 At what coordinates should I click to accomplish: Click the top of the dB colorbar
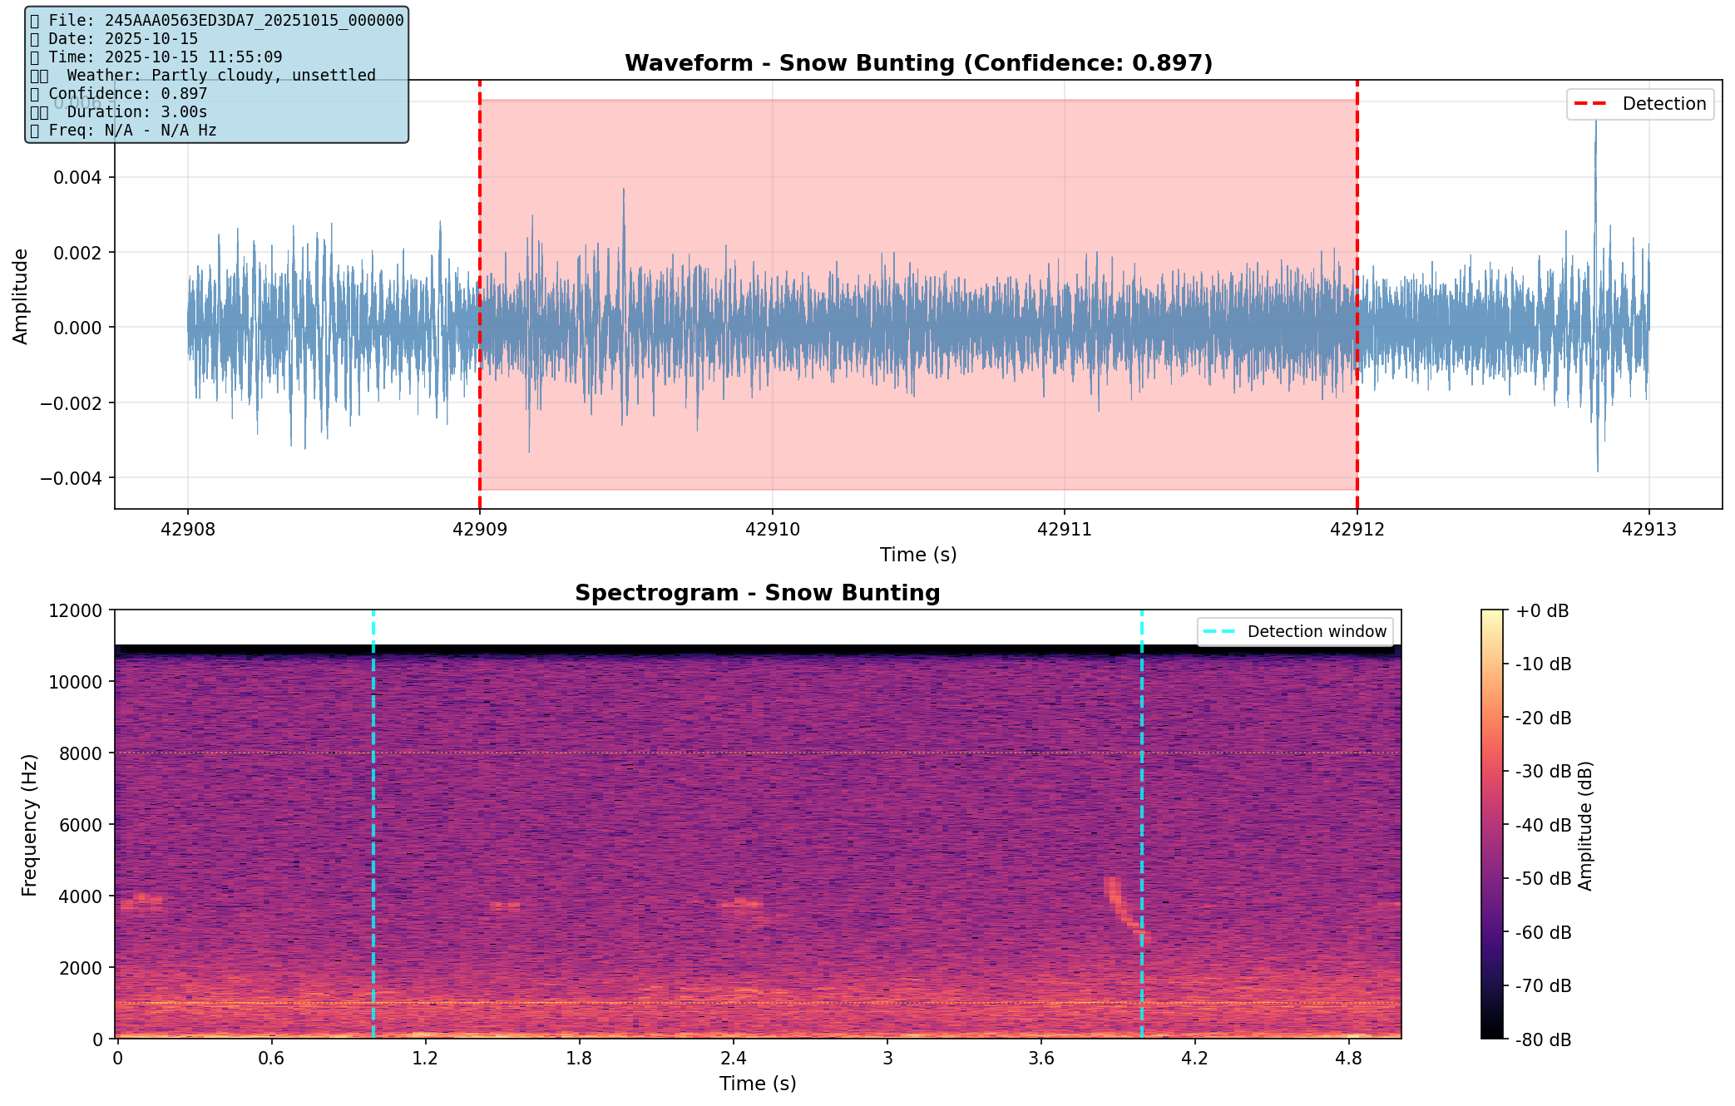coord(1493,614)
